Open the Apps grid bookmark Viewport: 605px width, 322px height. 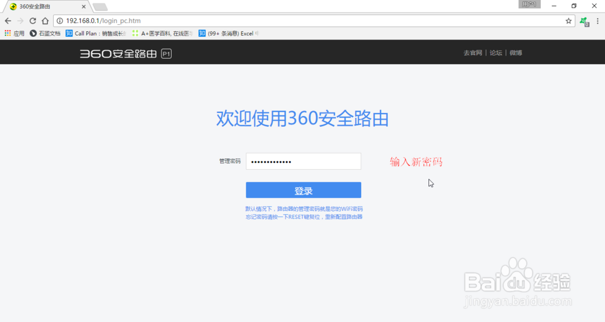click(15, 33)
